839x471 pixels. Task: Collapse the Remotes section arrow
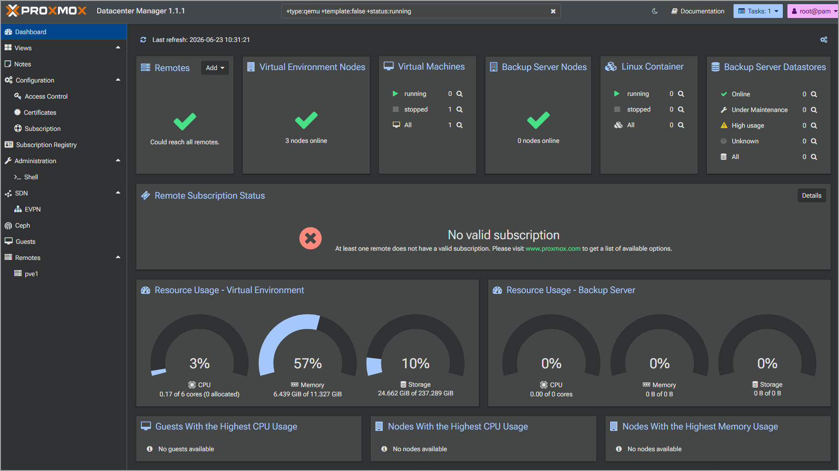tap(118, 257)
